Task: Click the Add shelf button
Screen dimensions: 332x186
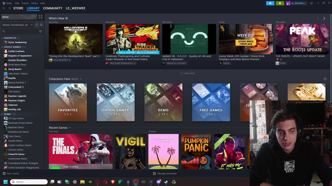Action: point(187,73)
